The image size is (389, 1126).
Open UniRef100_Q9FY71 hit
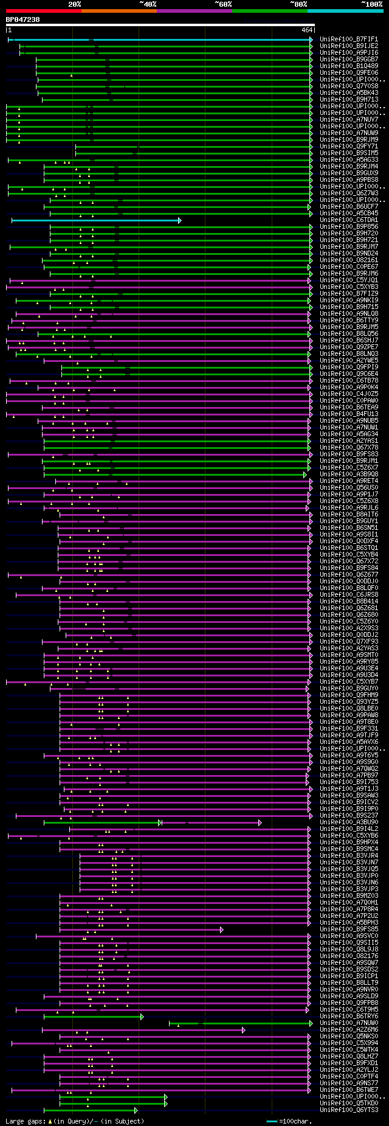pos(349,147)
